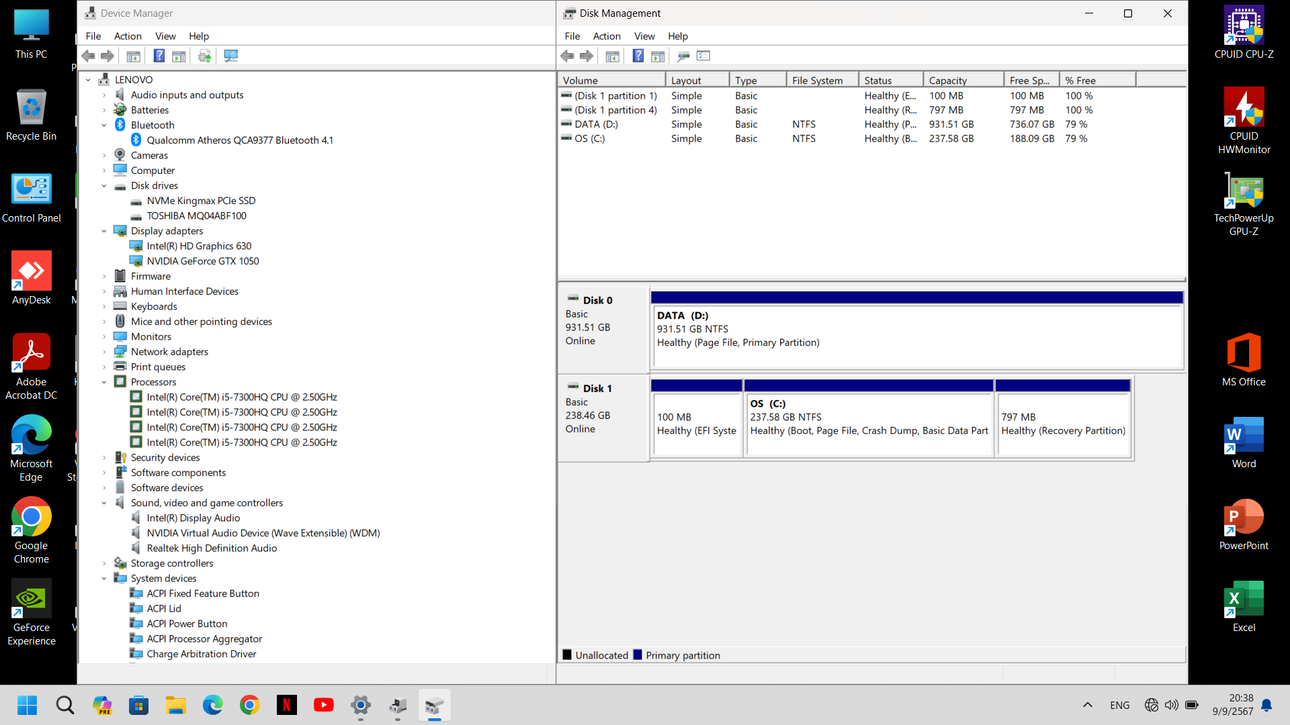Collapse the Disk drives node
This screenshot has width=1290, height=725.
[x=104, y=186]
